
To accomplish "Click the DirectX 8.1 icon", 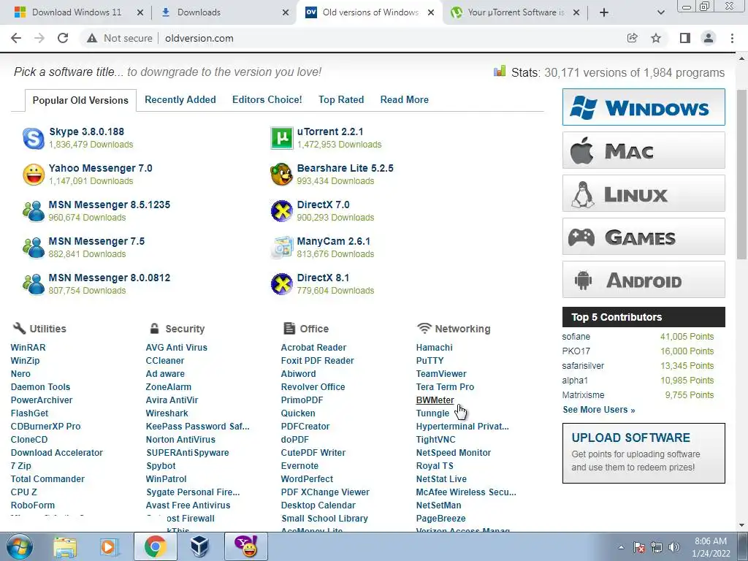I will tap(281, 284).
